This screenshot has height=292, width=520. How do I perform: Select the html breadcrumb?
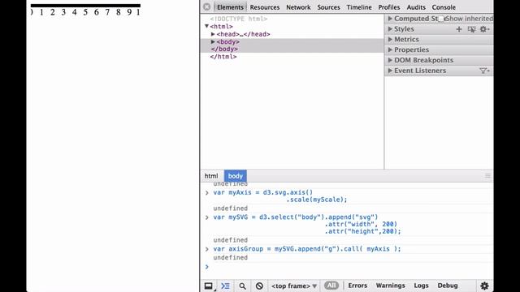[x=211, y=176]
